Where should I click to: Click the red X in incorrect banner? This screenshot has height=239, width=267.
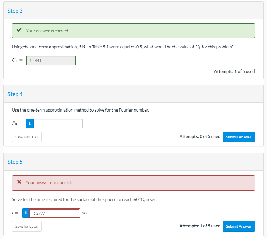pos(19,182)
